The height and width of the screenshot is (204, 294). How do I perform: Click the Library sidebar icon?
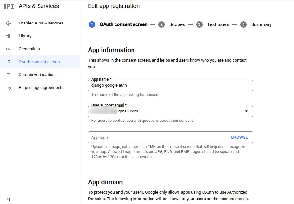point(8,36)
